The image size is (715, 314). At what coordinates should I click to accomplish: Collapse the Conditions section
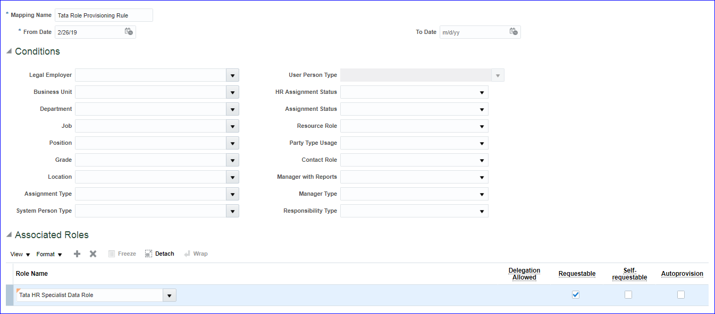(x=9, y=51)
